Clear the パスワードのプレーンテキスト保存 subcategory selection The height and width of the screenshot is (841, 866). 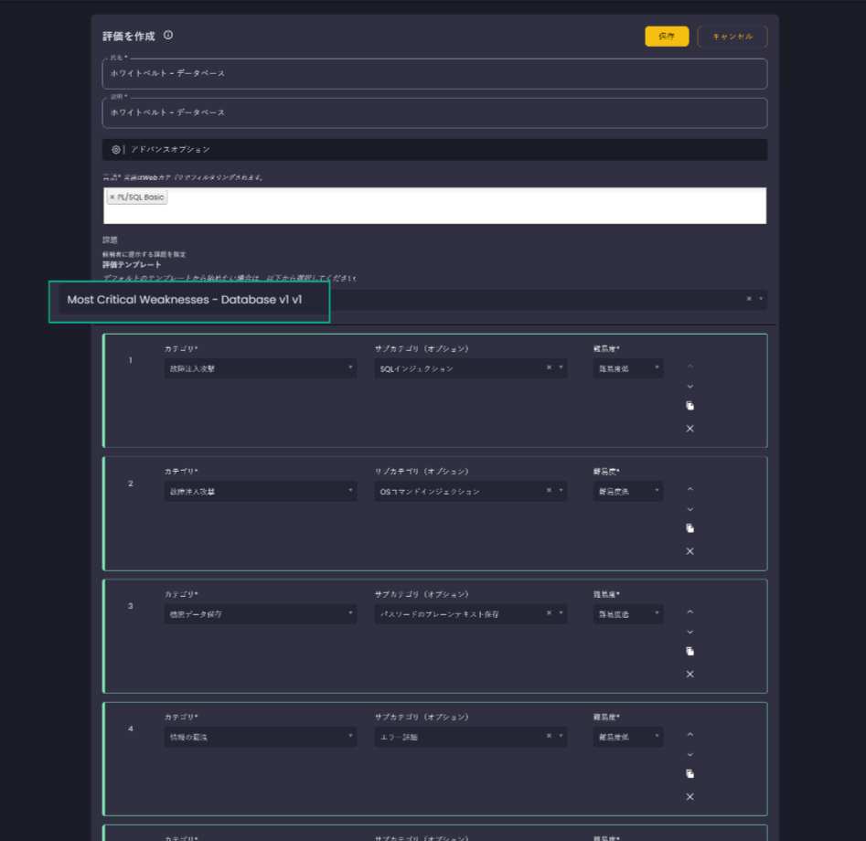(549, 613)
